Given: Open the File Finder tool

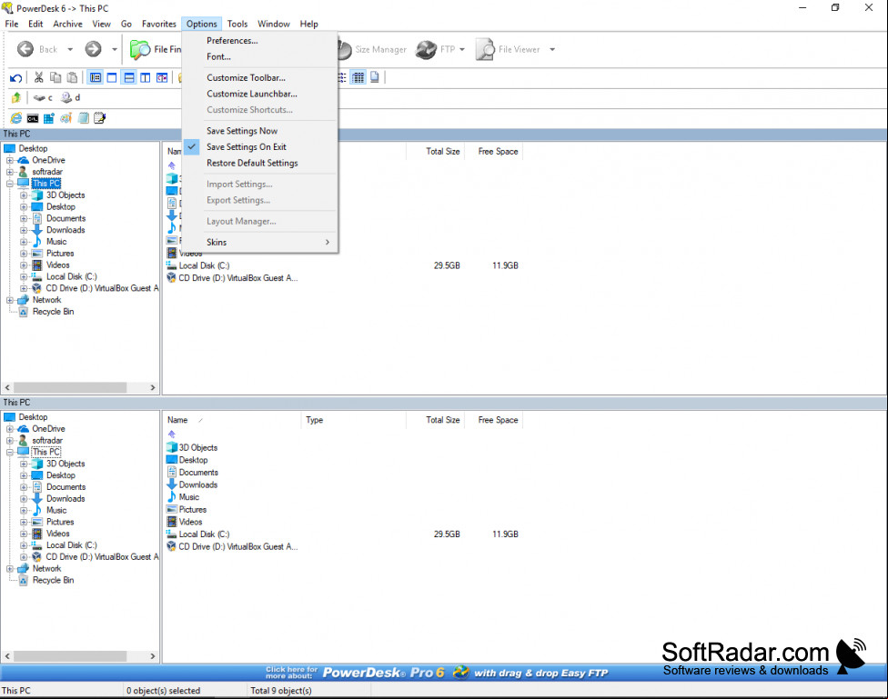Looking at the screenshot, I should pyautogui.click(x=156, y=49).
